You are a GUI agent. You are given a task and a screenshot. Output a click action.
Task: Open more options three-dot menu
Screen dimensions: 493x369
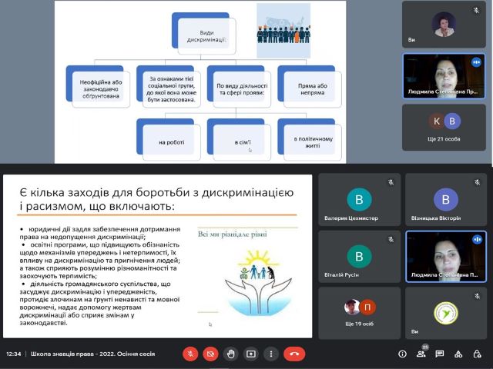tap(270, 354)
